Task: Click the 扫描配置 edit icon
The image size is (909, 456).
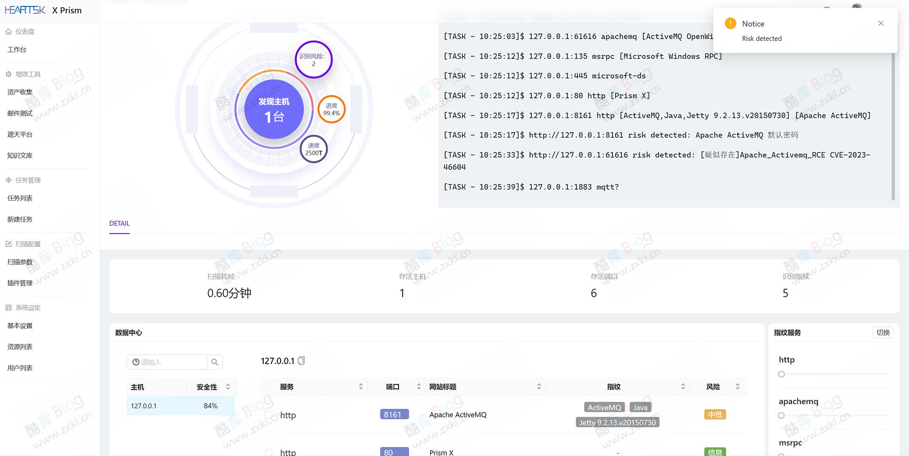Action: [x=9, y=244]
